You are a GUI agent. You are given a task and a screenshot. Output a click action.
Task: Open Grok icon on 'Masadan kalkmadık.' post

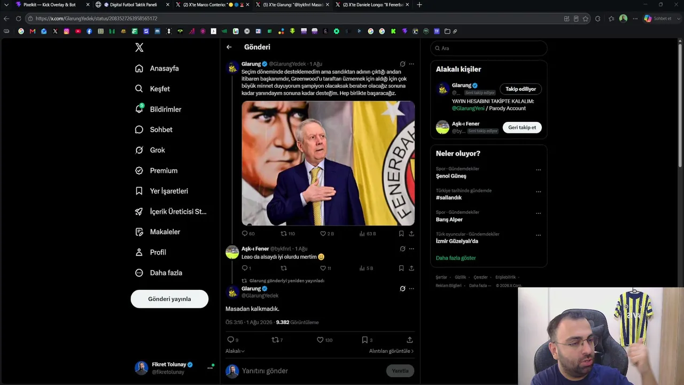(x=402, y=289)
